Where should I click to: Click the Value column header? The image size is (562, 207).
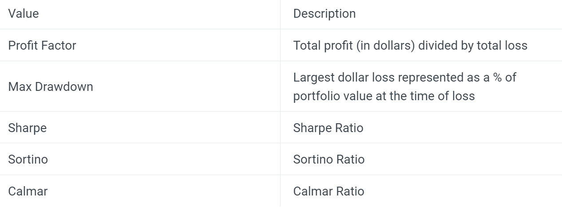[24, 14]
